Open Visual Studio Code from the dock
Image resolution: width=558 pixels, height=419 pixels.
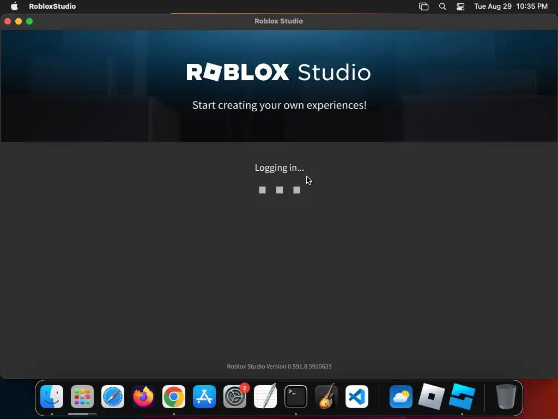357,397
